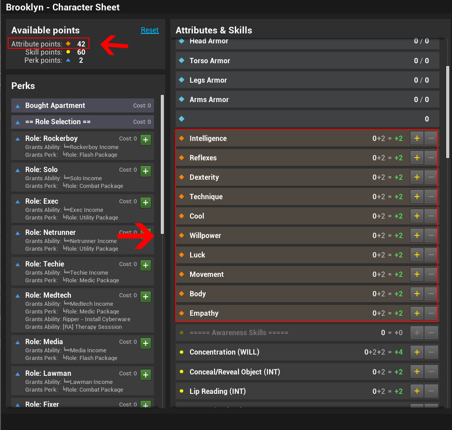
Task: Add the Role: Lawman perk
Action: tap(145, 375)
